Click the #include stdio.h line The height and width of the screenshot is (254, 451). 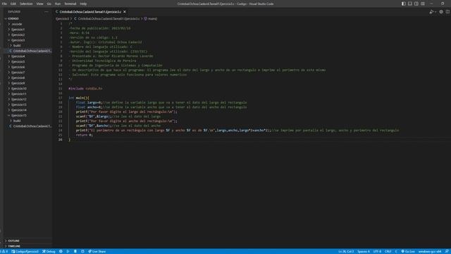pyautogui.click(x=85, y=88)
